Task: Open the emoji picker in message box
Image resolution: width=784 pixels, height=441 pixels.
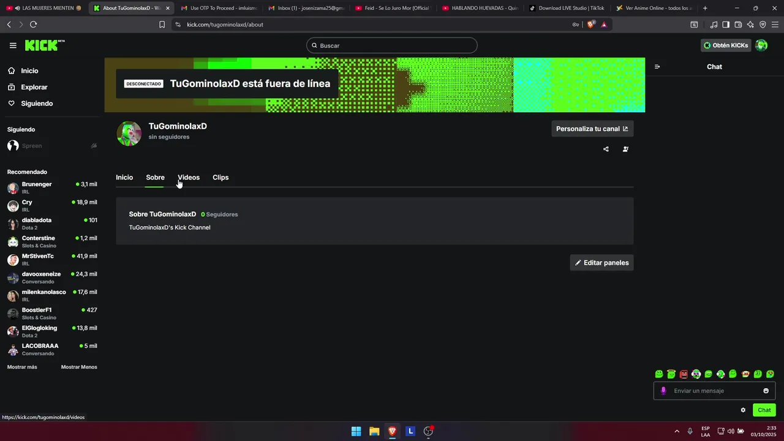Action: pyautogui.click(x=766, y=391)
